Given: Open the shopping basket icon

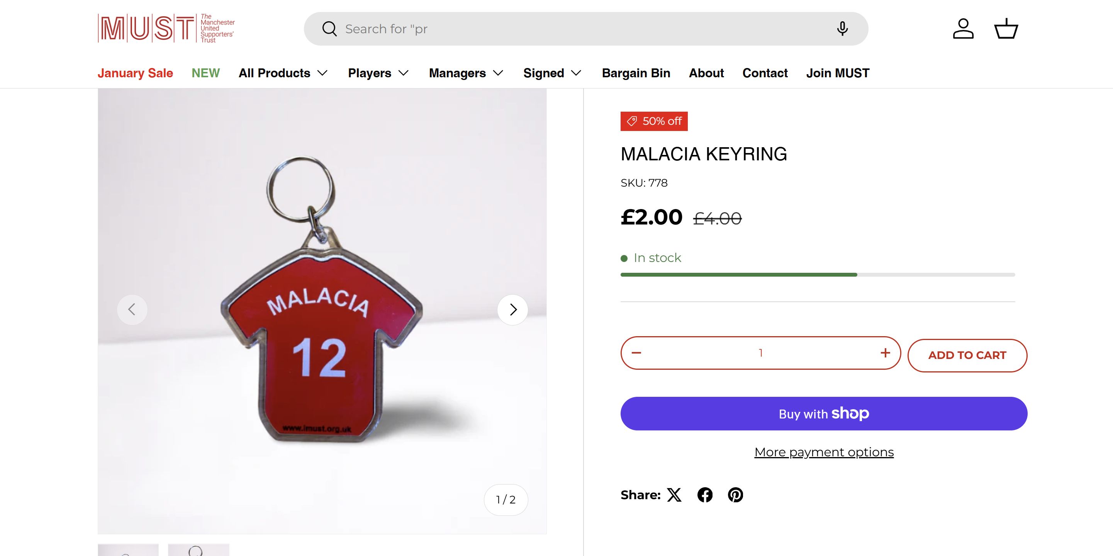Looking at the screenshot, I should tap(1006, 29).
